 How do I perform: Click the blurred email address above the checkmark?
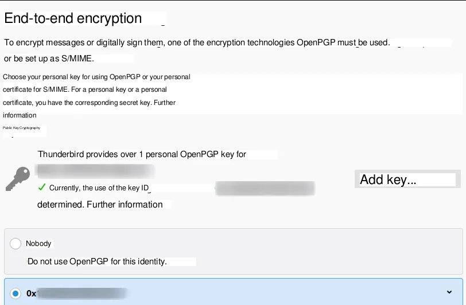(95, 170)
